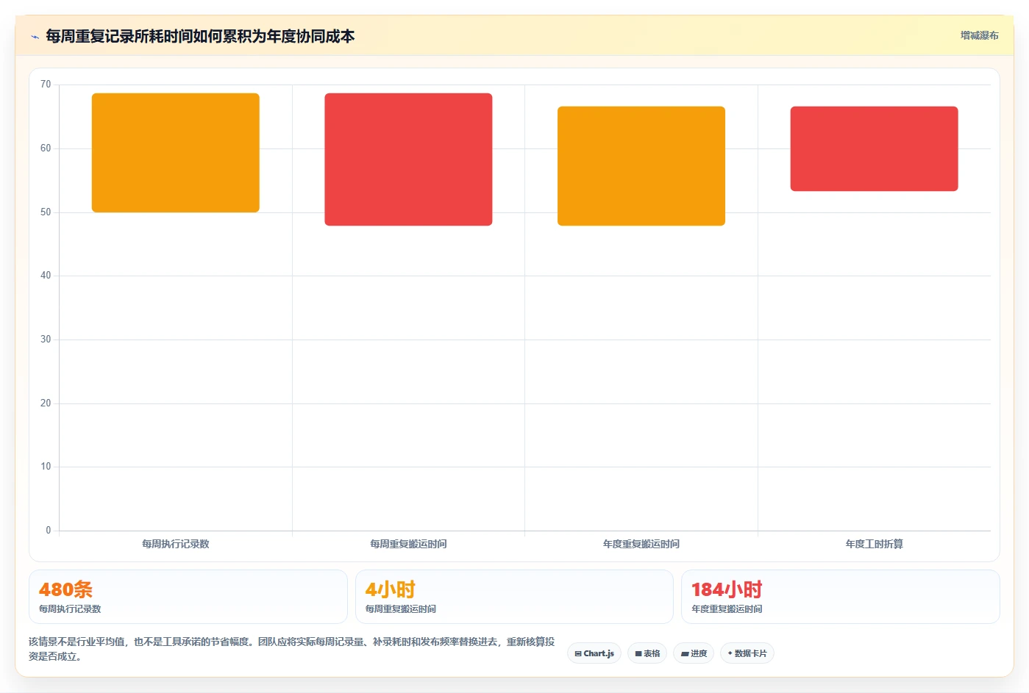Click the caption 年度重复搬运时间 under 184小时

(727, 609)
